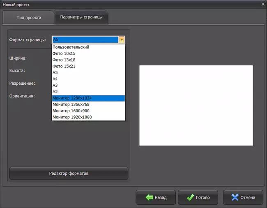Choose A5 in the dropdown list
267x208 pixels.
pyautogui.click(x=88, y=73)
